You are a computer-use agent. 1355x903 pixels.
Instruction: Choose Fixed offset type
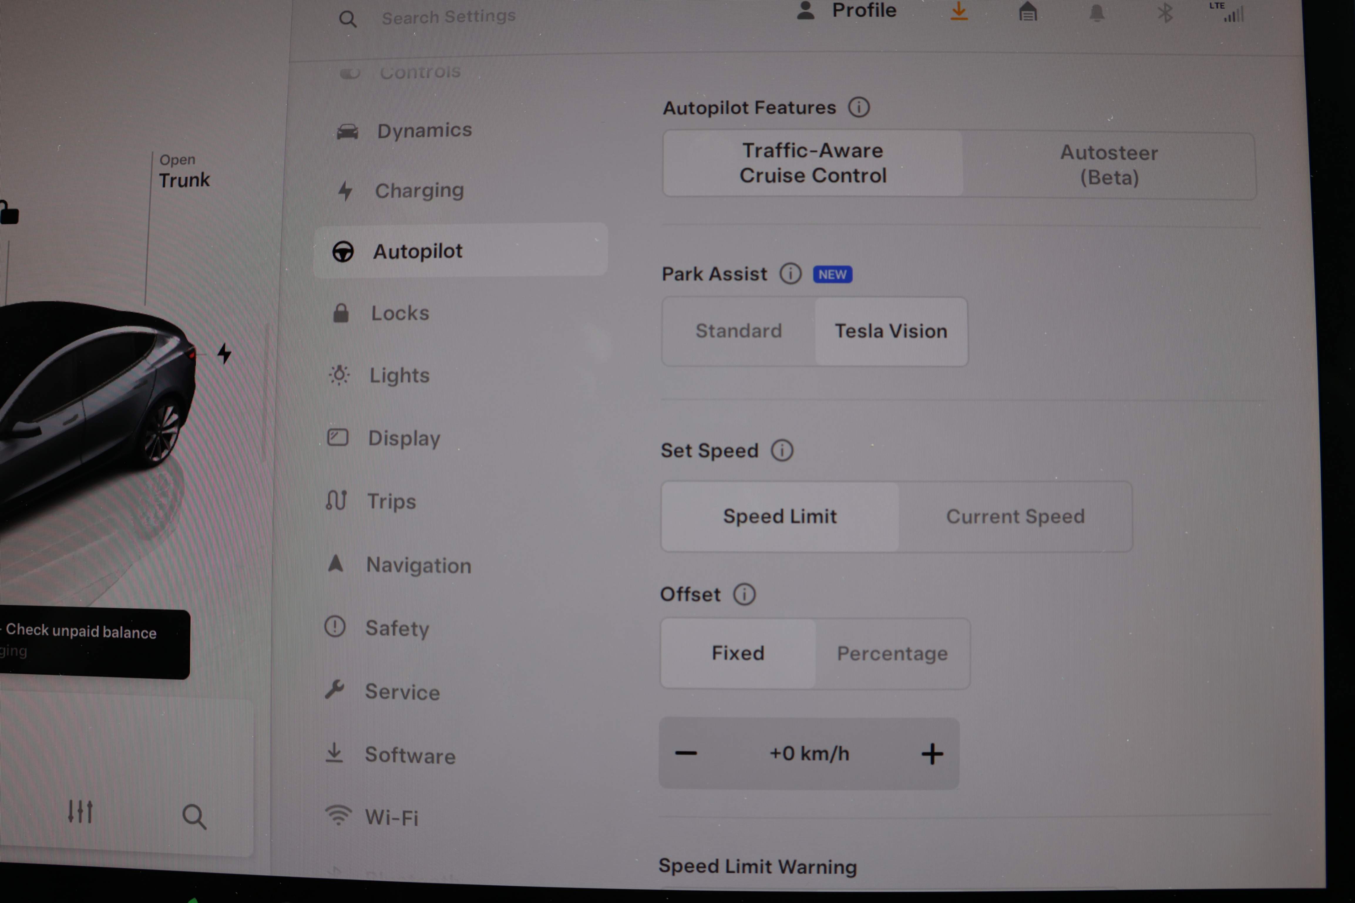tap(738, 653)
